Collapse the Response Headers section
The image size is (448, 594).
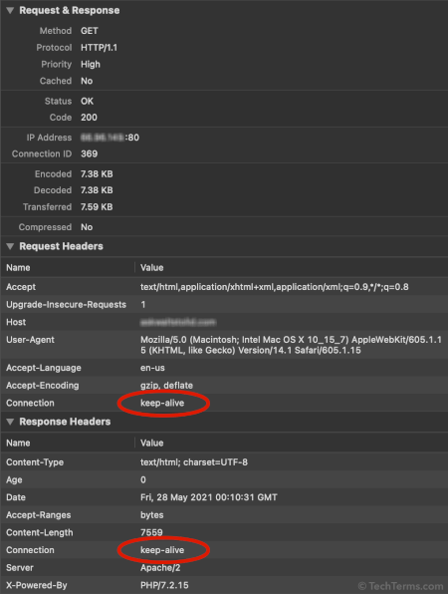10,422
